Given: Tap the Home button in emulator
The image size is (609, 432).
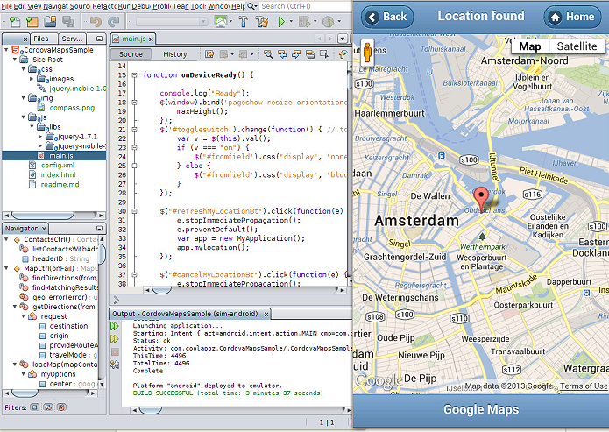Looking at the screenshot, I should [x=572, y=17].
